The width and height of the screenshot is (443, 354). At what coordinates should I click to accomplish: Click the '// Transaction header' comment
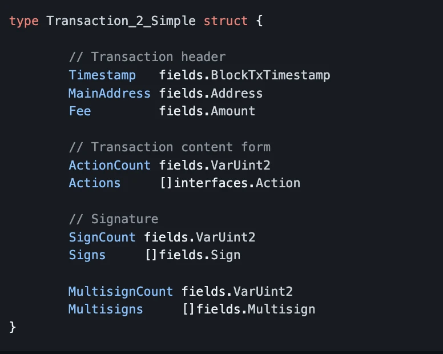(x=147, y=57)
